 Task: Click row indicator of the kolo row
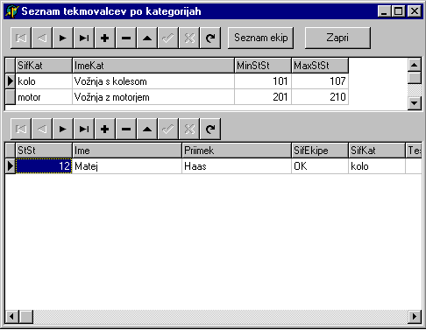11,81
